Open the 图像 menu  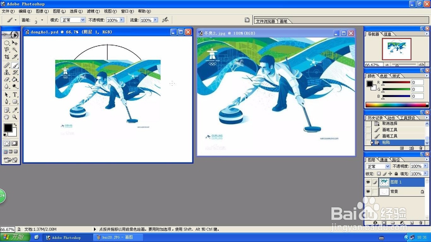42,11
